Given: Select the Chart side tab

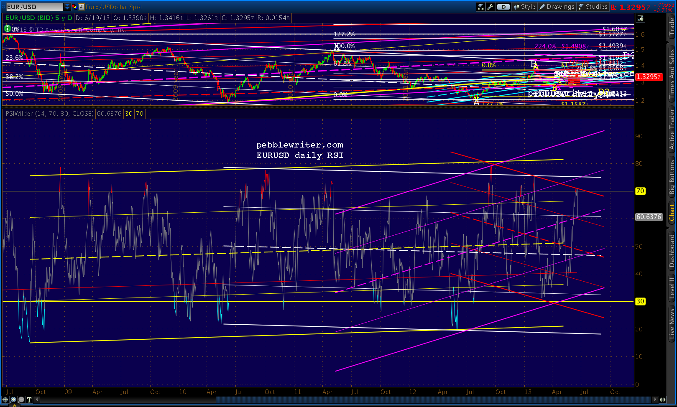Looking at the screenshot, I should 672,212.
